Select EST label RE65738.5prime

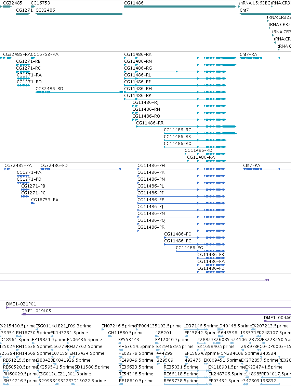pos(181,381)
